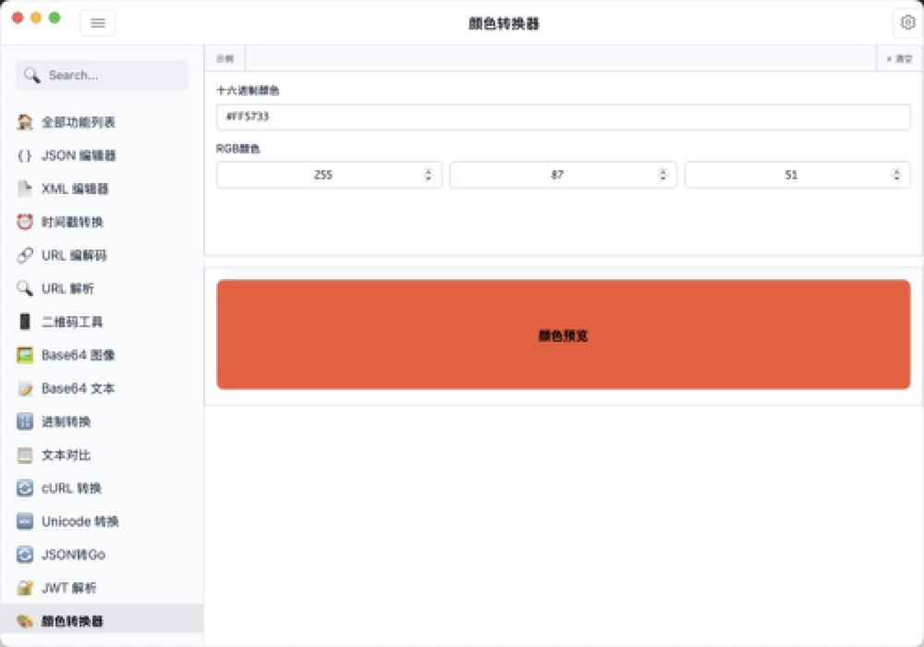924x647 pixels.
Task: Click the stepper on the blue value 51
Action: [896, 175]
